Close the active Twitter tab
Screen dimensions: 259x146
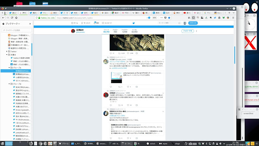(x=67, y=13)
